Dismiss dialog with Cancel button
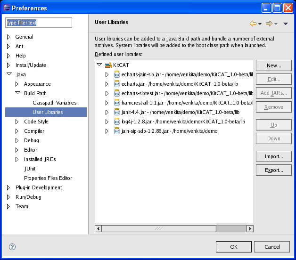Image resolution: width=296 pixels, height=260 pixels. (x=272, y=247)
